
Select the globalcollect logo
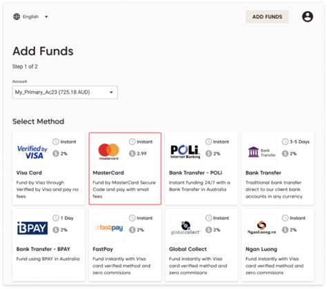point(186,228)
